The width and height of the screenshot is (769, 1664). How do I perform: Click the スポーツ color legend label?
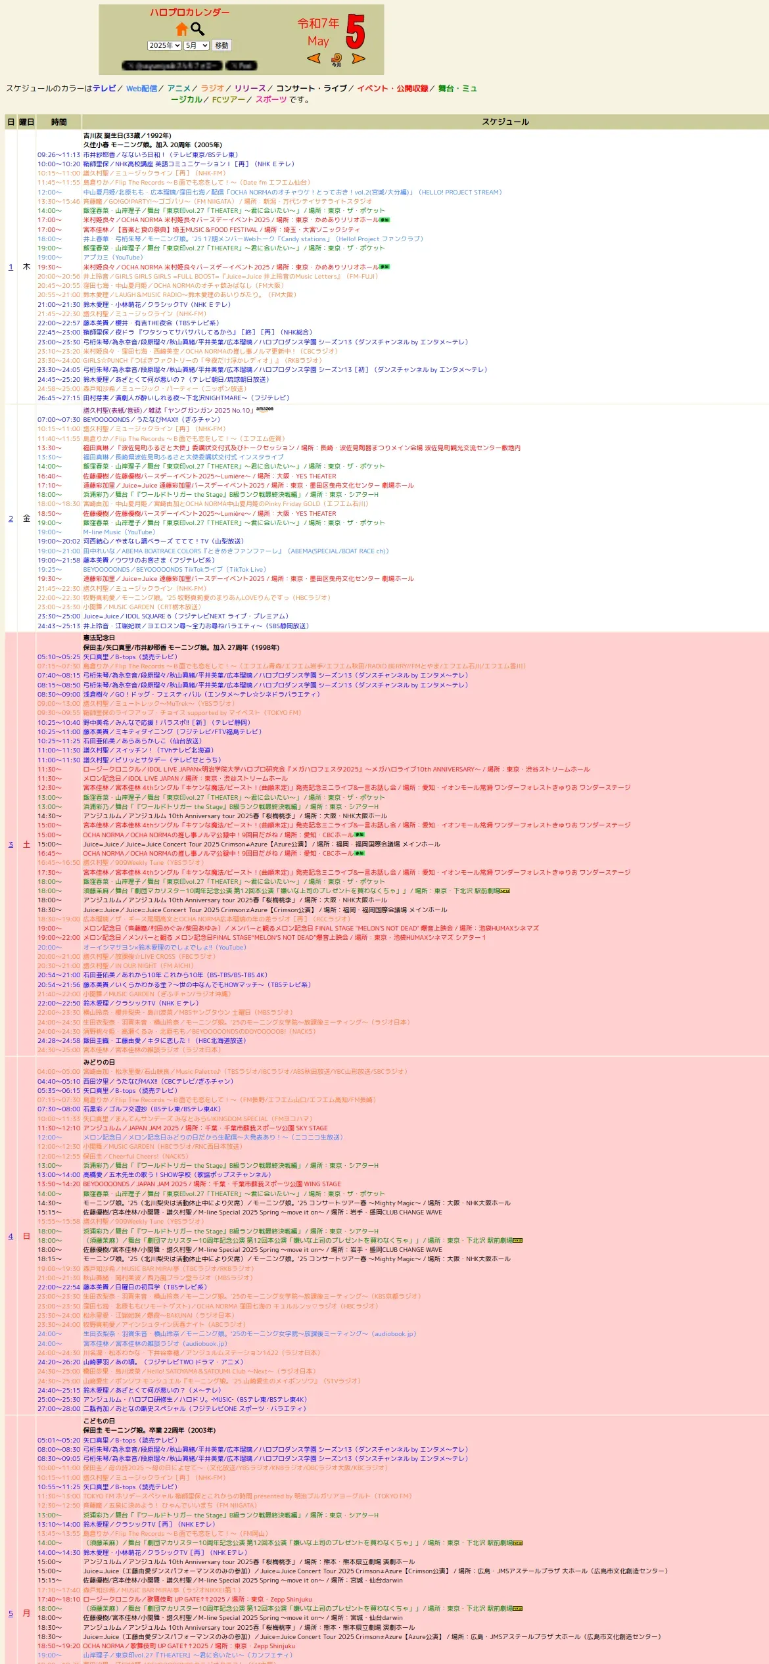271,100
